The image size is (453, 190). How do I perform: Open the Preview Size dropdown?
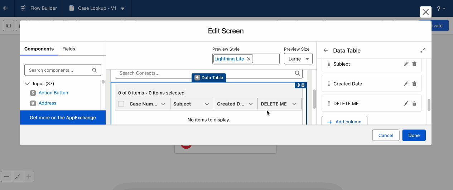click(298, 59)
